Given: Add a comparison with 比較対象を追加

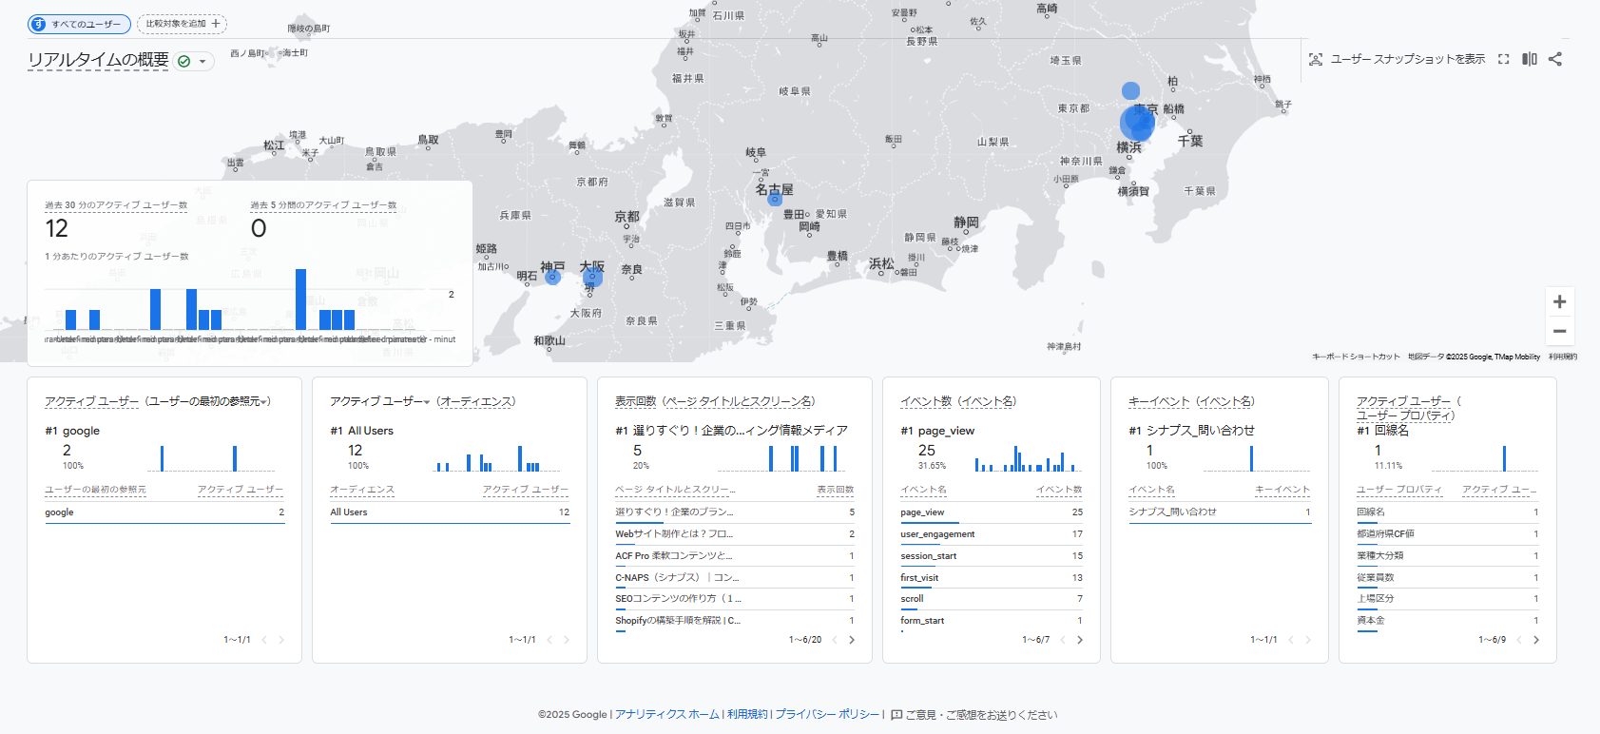Looking at the screenshot, I should click(182, 24).
